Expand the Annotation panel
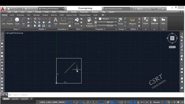 click(63, 29)
